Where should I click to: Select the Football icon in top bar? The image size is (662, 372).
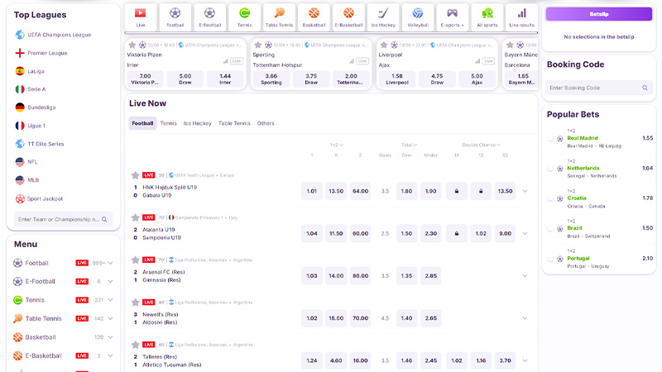[x=175, y=13]
